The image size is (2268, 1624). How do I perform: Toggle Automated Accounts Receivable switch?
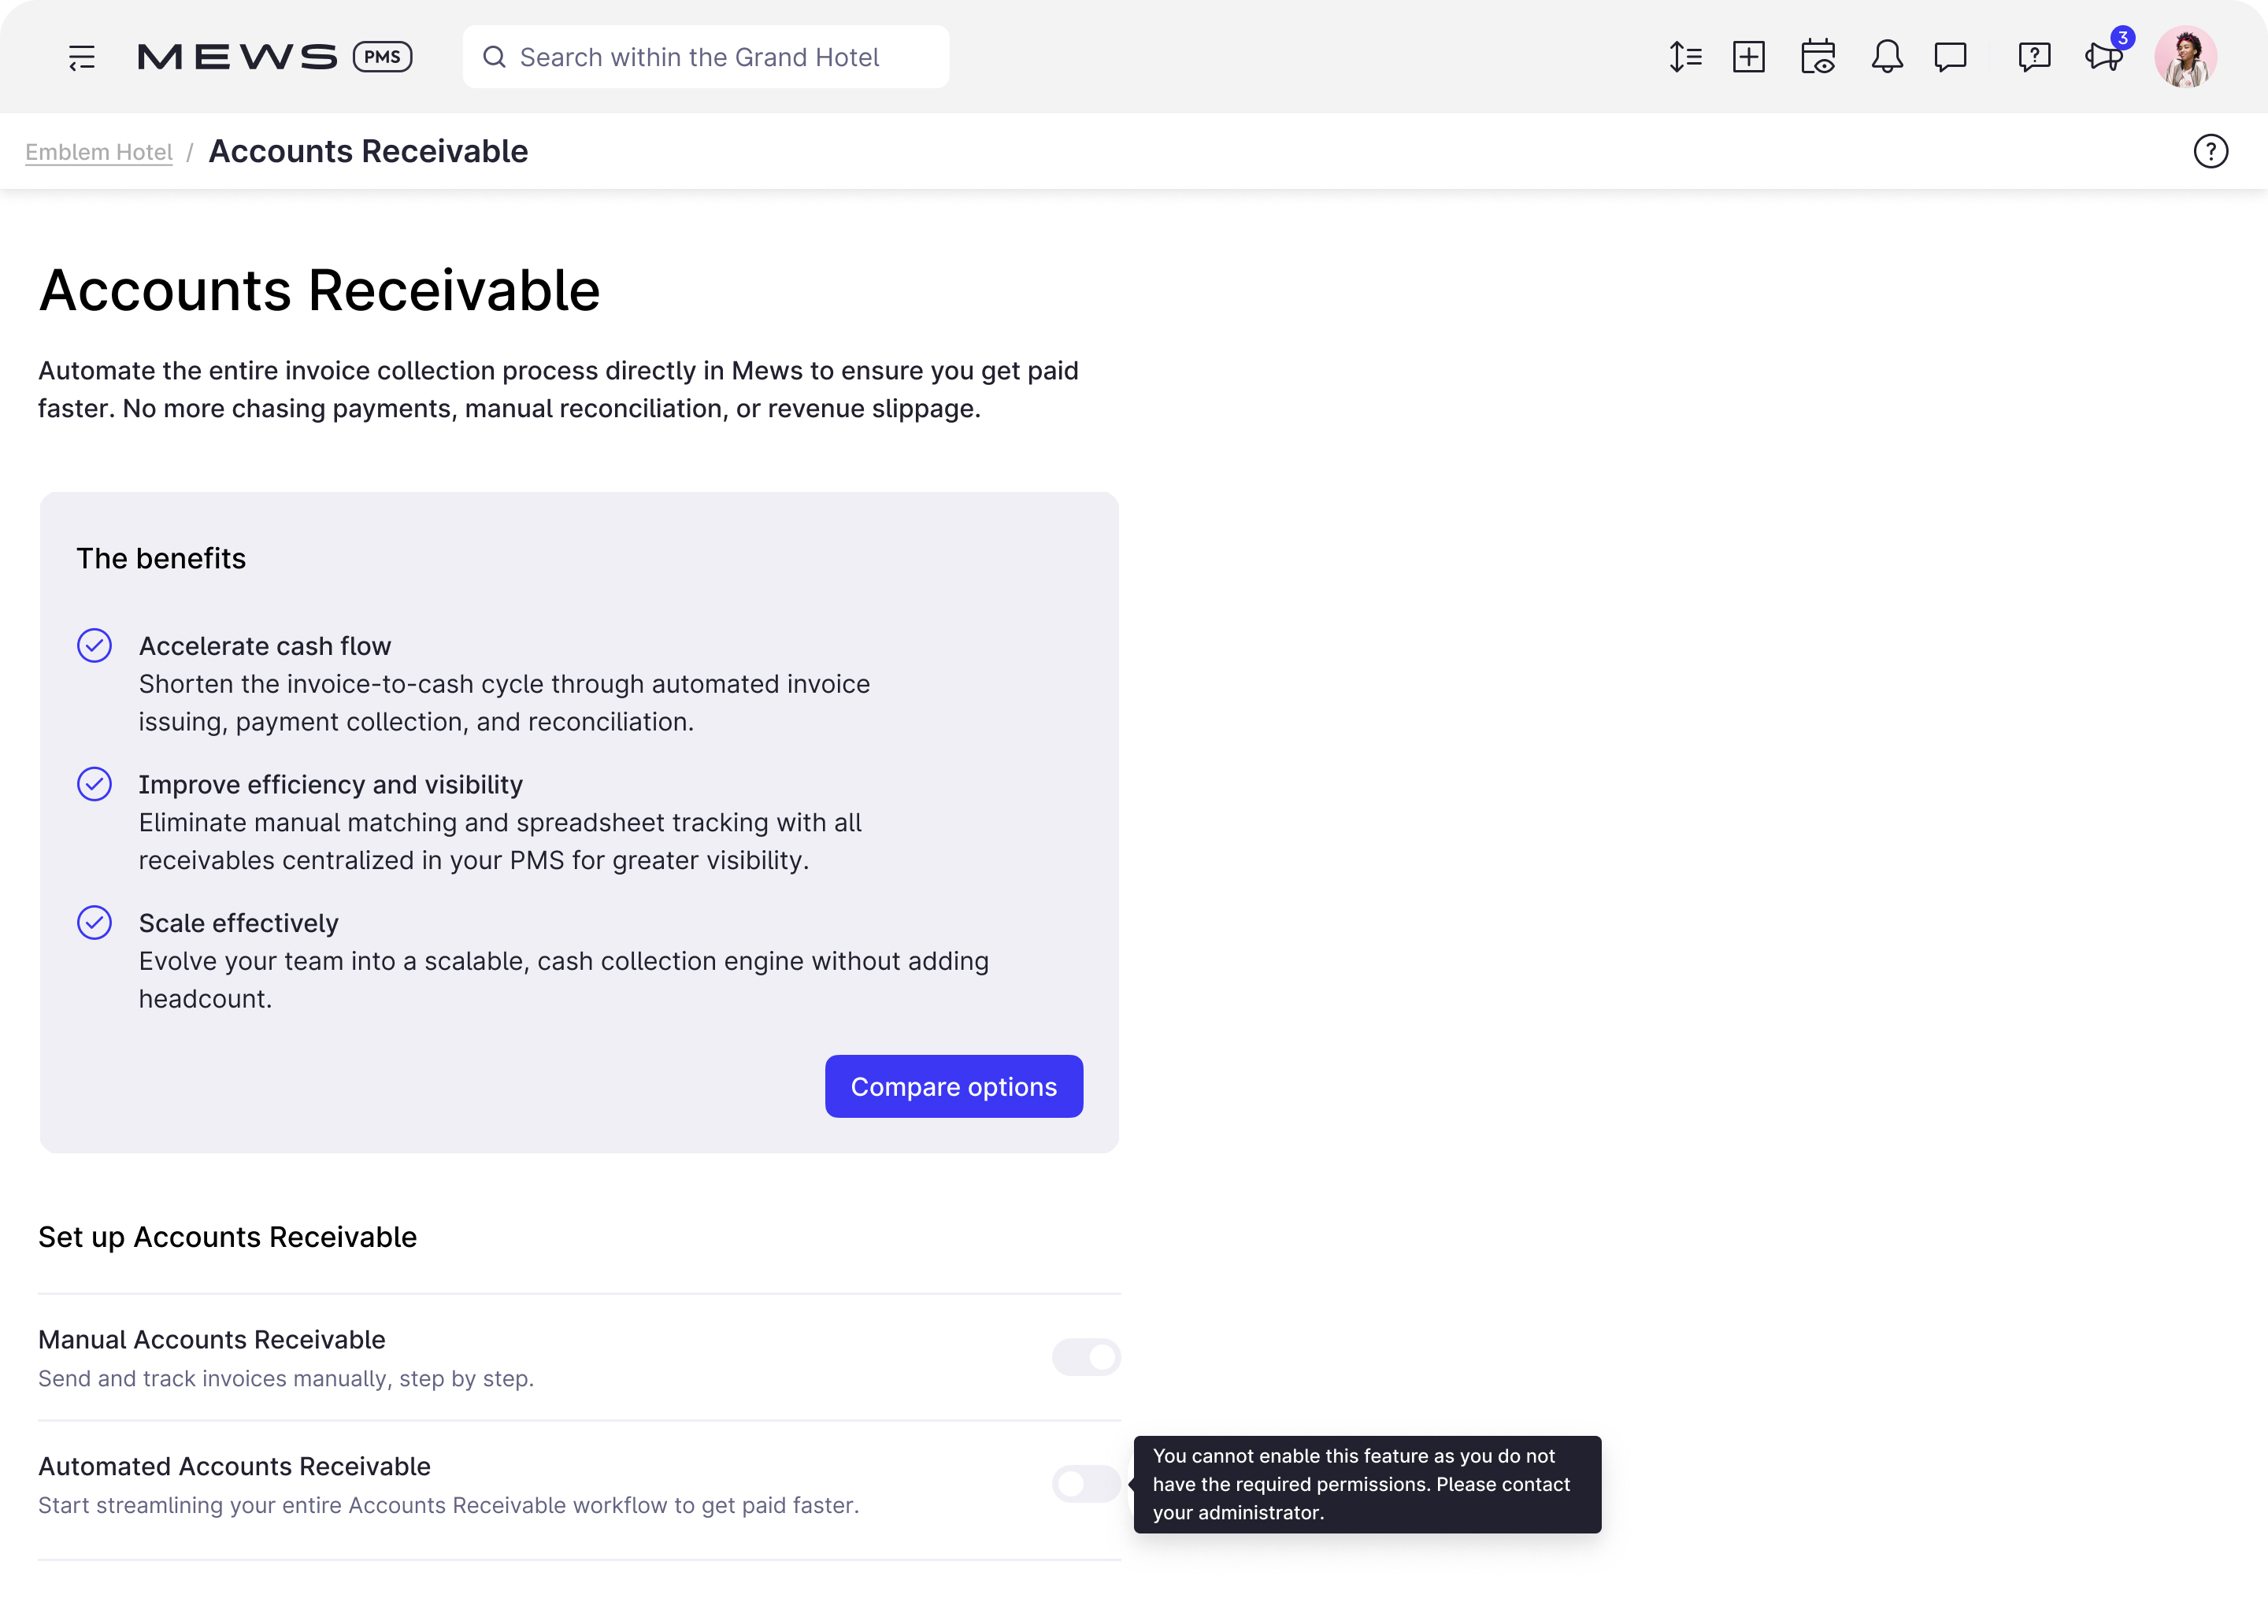click(x=1086, y=1484)
